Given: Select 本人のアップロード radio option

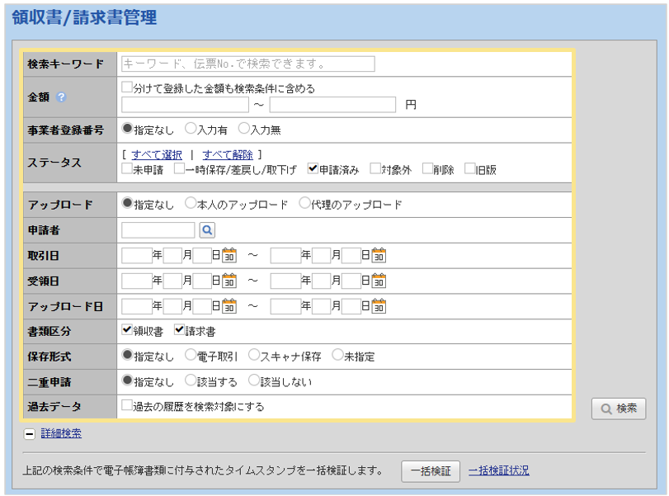Looking at the screenshot, I should [x=191, y=204].
